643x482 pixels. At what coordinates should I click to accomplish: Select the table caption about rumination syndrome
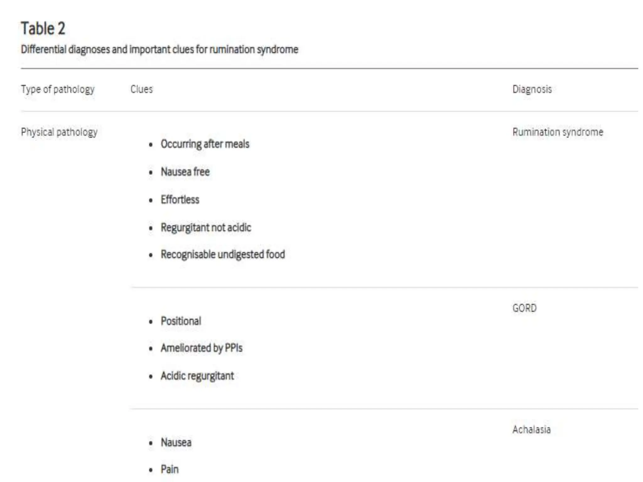(159, 50)
